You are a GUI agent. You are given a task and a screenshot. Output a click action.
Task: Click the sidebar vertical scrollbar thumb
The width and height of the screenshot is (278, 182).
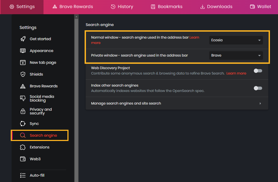click(x=76, y=100)
